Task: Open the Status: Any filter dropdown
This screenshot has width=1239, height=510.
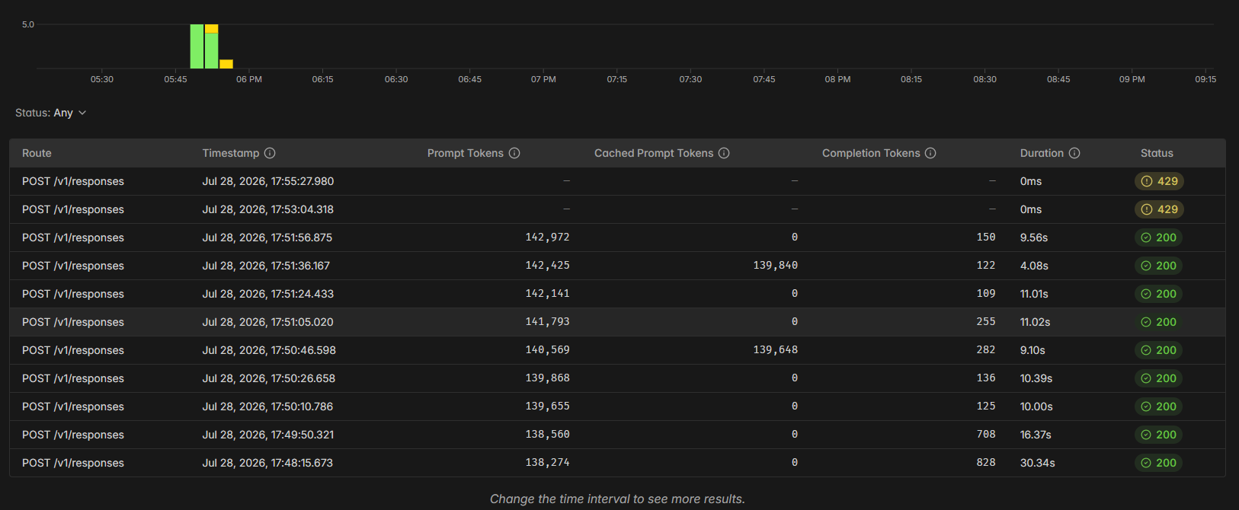Action: point(51,113)
